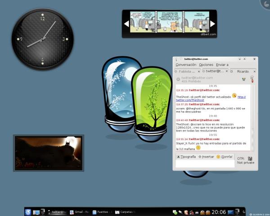Click the second brown package tray icon
This screenshot has height=216, width=270.
(208, 212)
